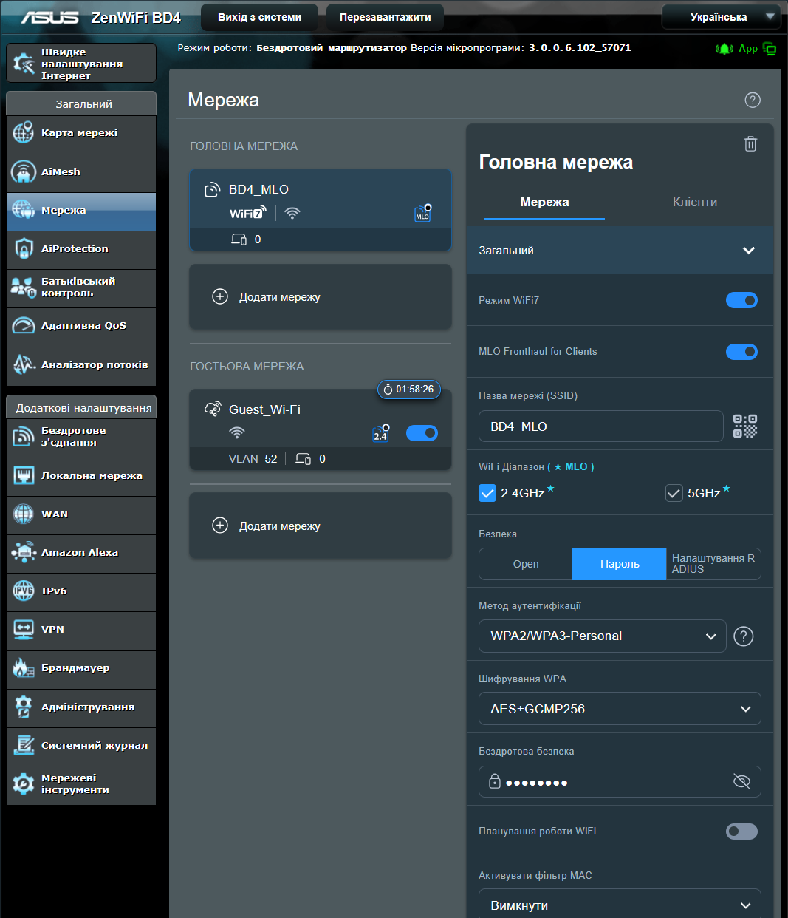Click the AiMesh sidebar icon
Image resolution: width=788 pixels, height=918 pixels.
(x=24, y=171)
